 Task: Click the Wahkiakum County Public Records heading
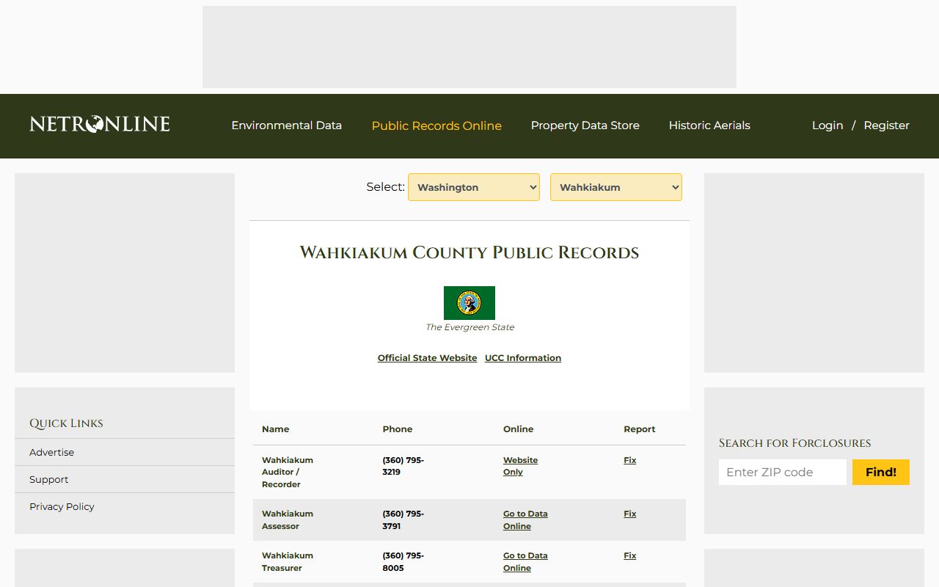[x=469, y=252]
